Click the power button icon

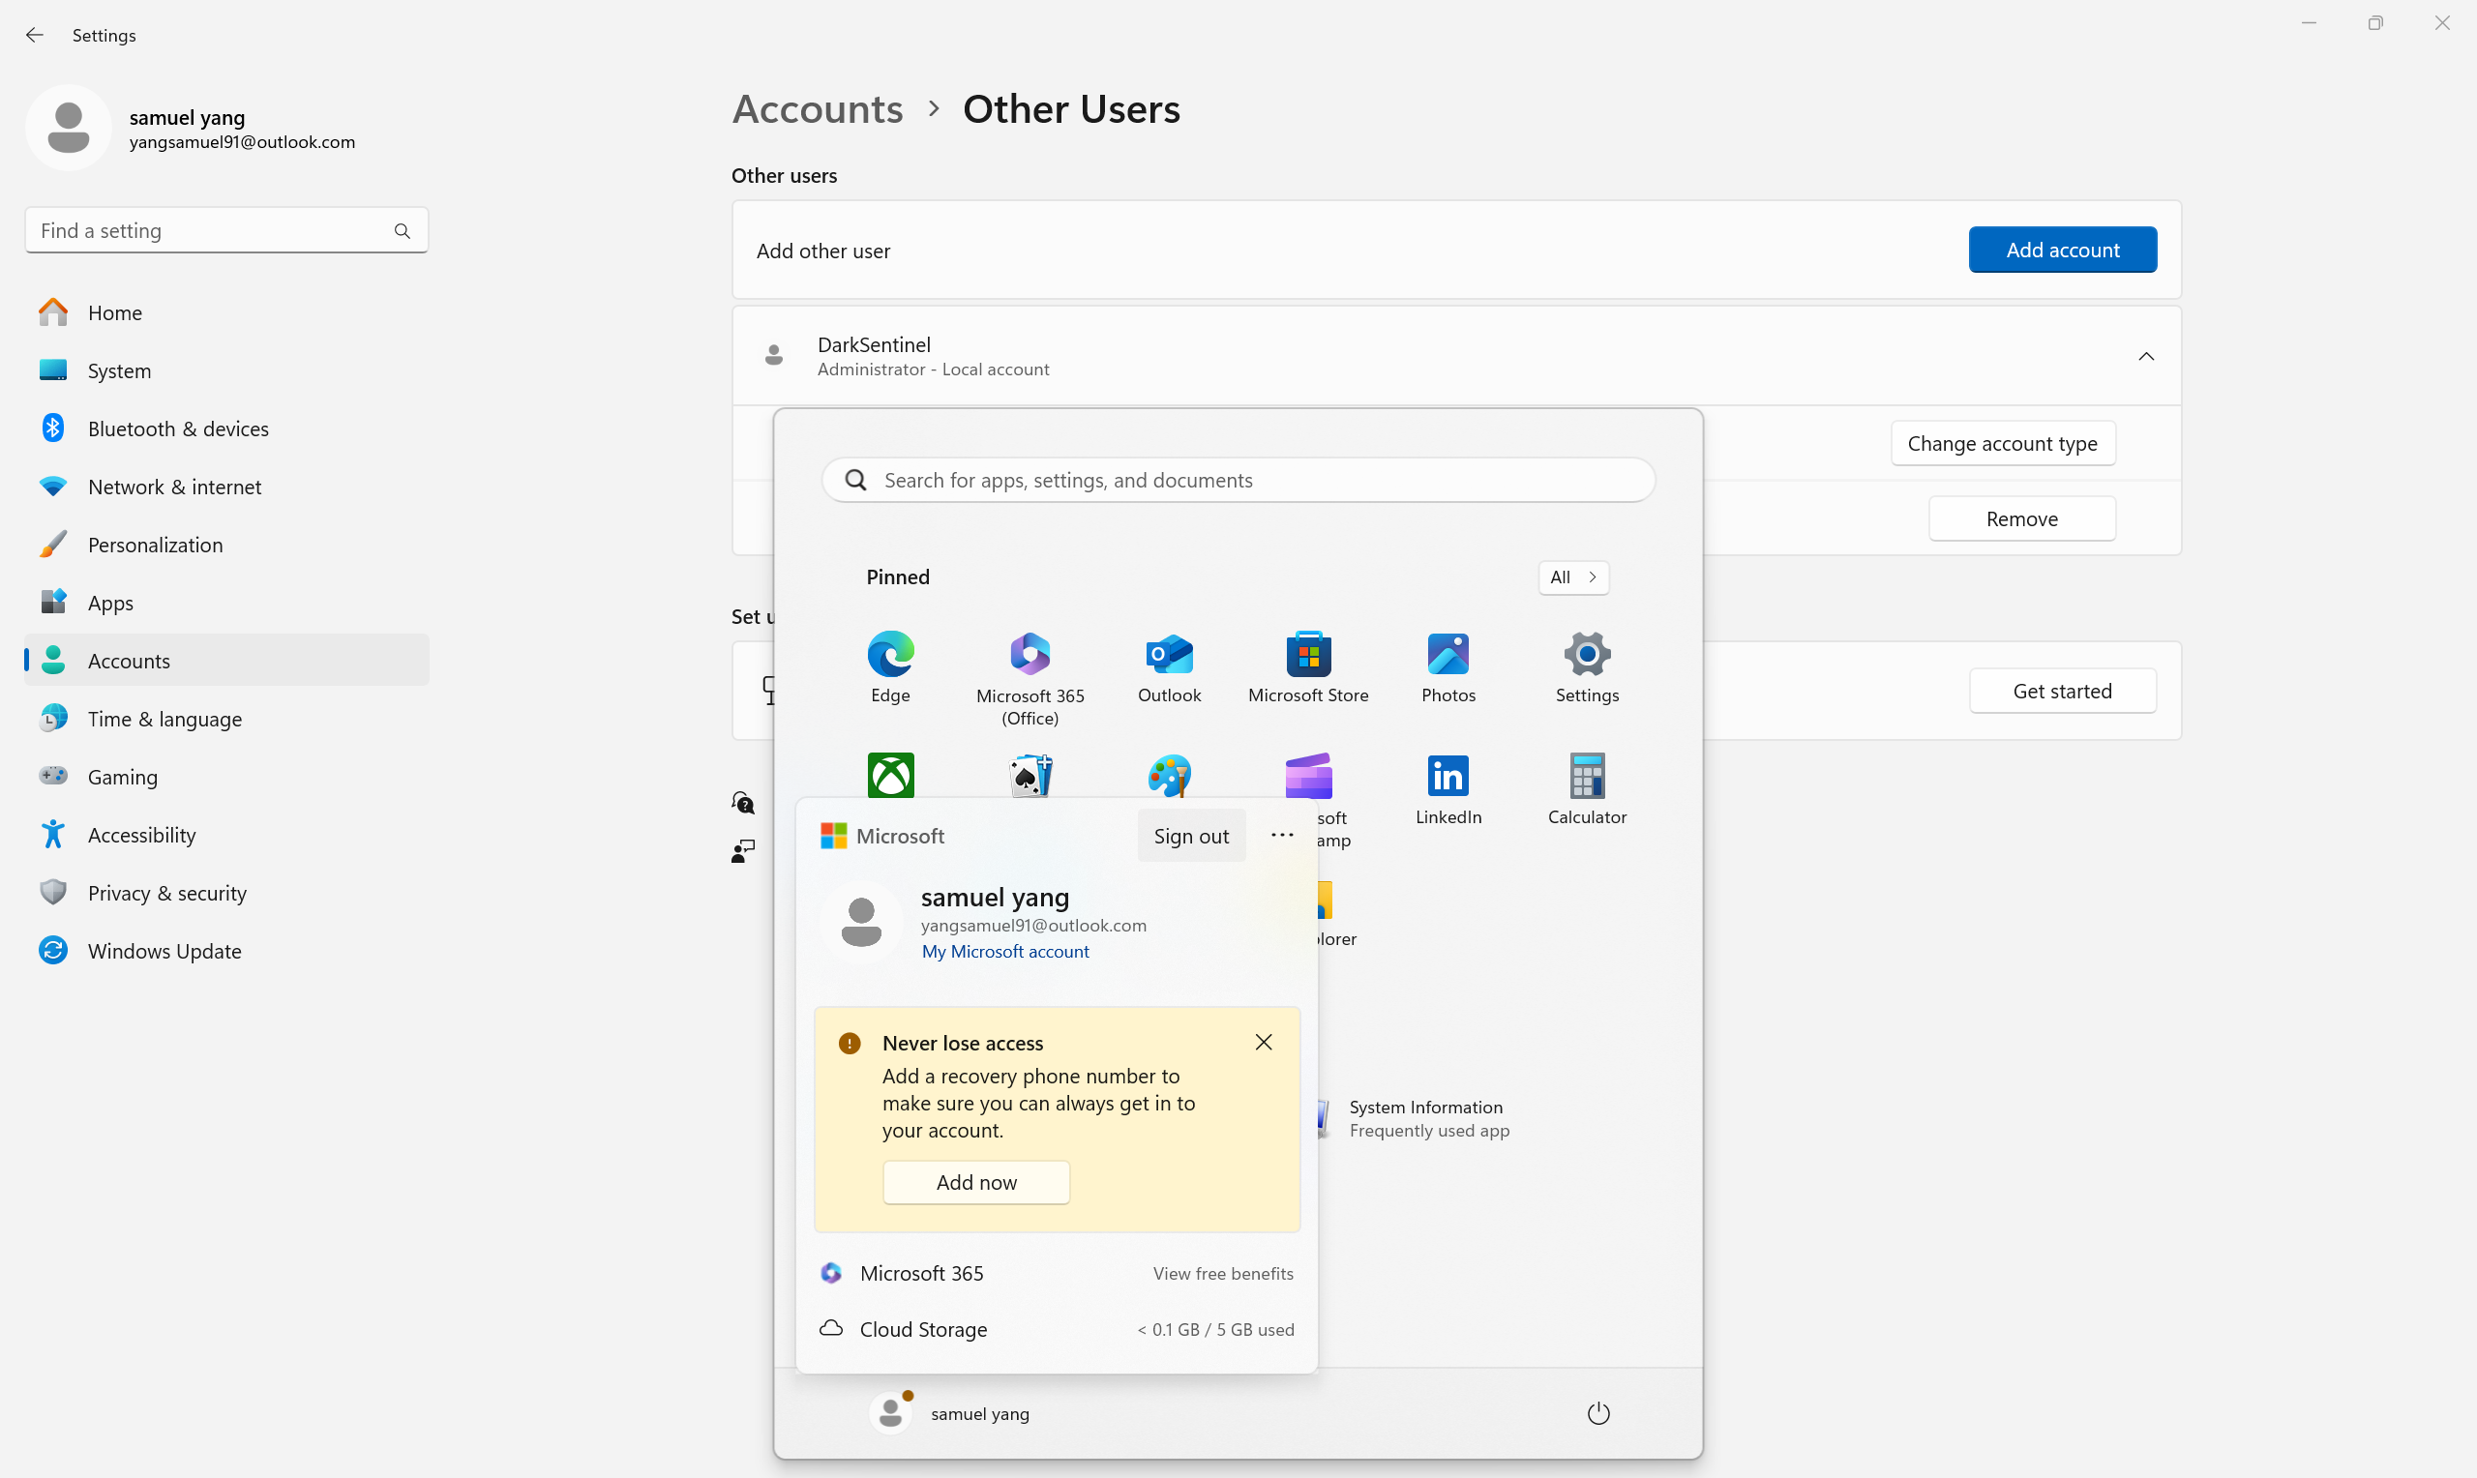[1597, 1412]
